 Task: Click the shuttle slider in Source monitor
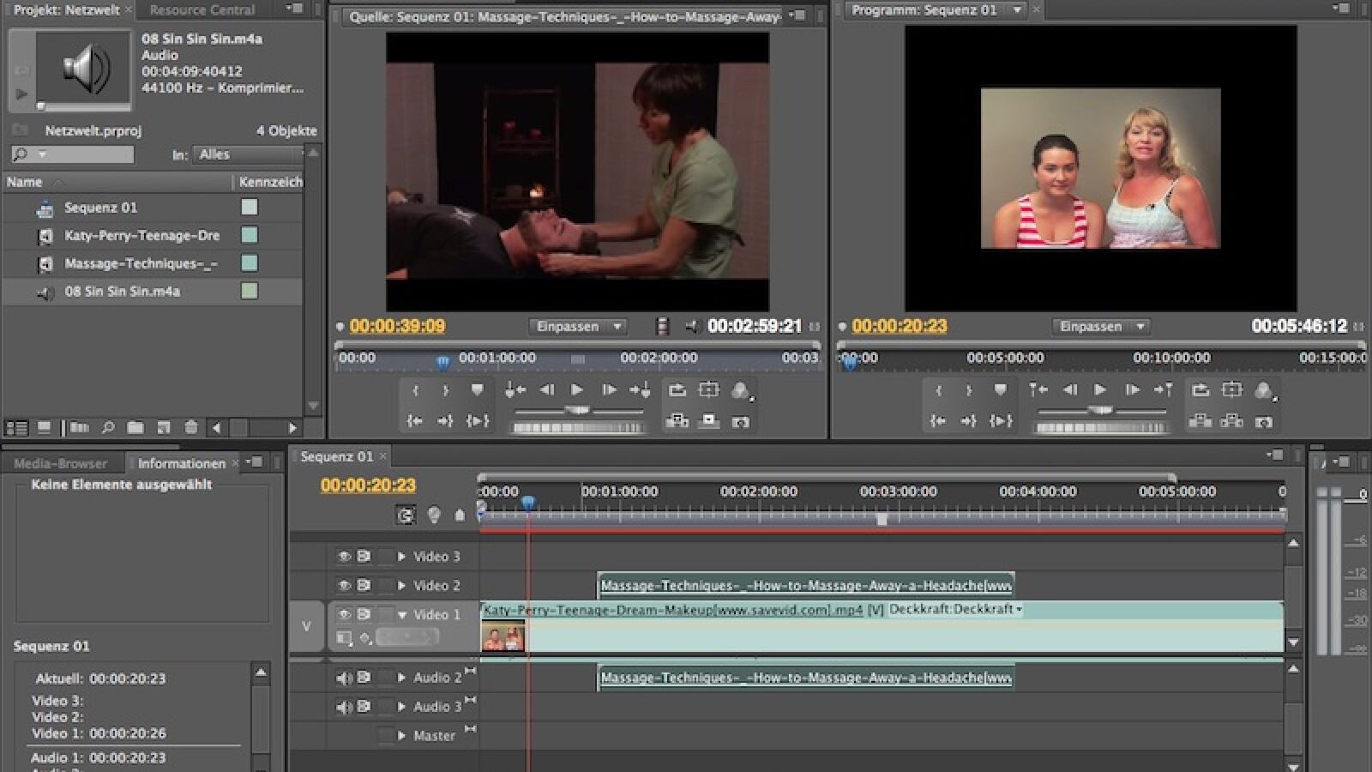[577, 411]
